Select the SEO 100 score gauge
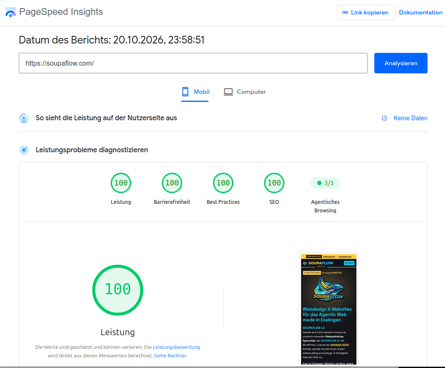This screenshot has width=445, height=368. click(x=274, y=183)
